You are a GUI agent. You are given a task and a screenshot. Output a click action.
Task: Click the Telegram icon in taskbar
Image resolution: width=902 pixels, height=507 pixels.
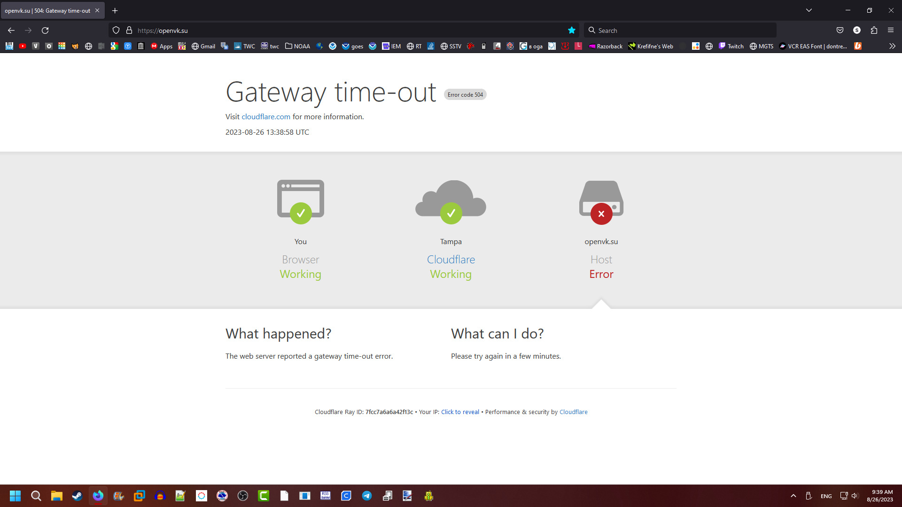(x=367, y=495)
